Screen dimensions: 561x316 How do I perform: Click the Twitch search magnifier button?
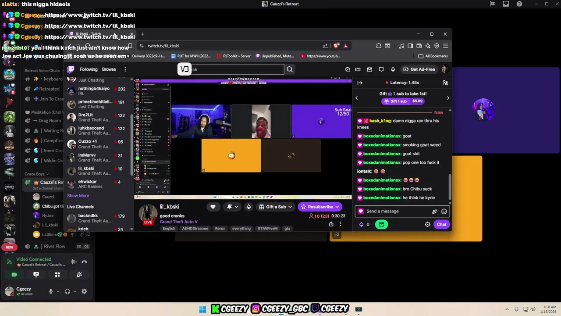290,69
